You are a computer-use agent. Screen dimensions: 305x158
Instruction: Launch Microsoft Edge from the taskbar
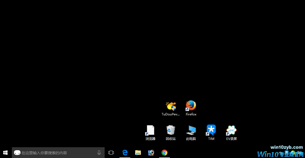pos(125,153)
